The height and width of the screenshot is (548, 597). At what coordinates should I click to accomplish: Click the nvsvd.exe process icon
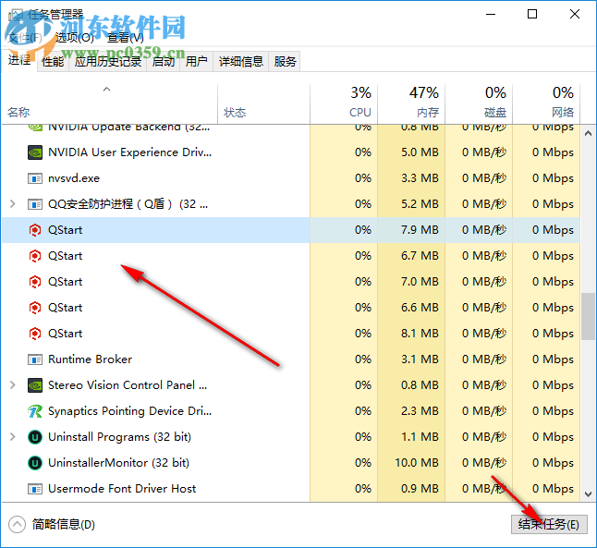(x=35, y=178)
